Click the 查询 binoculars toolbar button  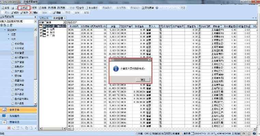tap(52, 8)
